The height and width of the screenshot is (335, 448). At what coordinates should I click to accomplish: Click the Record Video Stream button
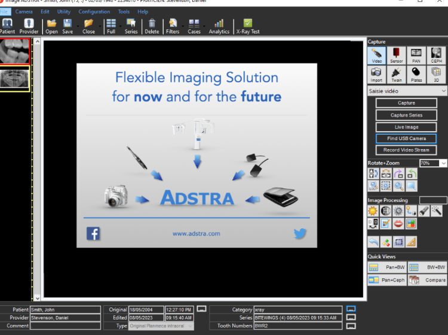tap(406, 150)
